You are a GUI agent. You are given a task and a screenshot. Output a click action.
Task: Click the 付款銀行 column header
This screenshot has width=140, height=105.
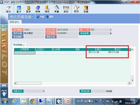coord(40,50)
